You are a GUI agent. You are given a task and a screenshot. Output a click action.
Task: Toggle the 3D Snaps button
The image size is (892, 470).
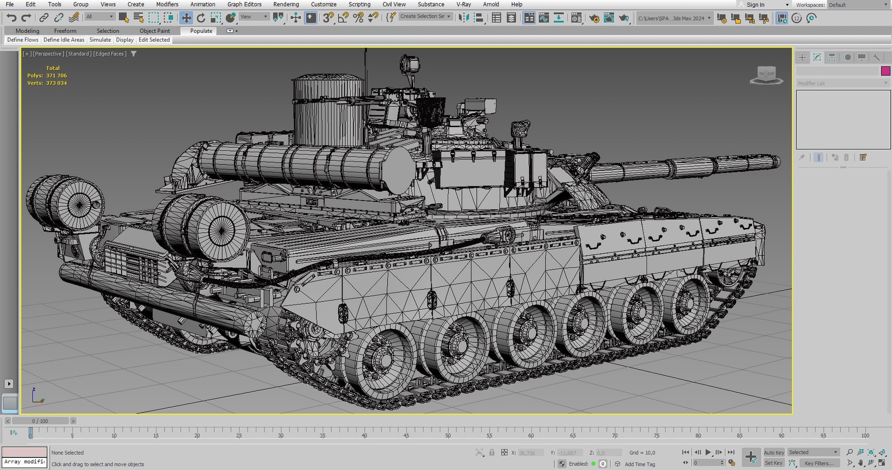[328, 18]
